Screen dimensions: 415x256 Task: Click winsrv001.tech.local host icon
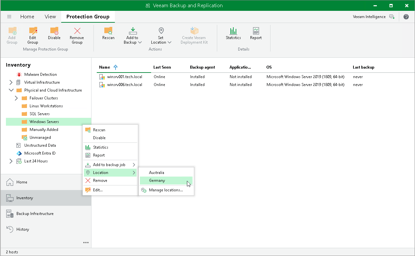(102, 77)
